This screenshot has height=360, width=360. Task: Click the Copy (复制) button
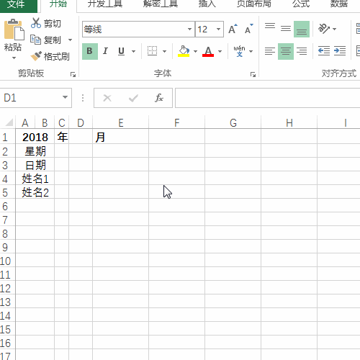pyautogui.click(x=46, y=40)
